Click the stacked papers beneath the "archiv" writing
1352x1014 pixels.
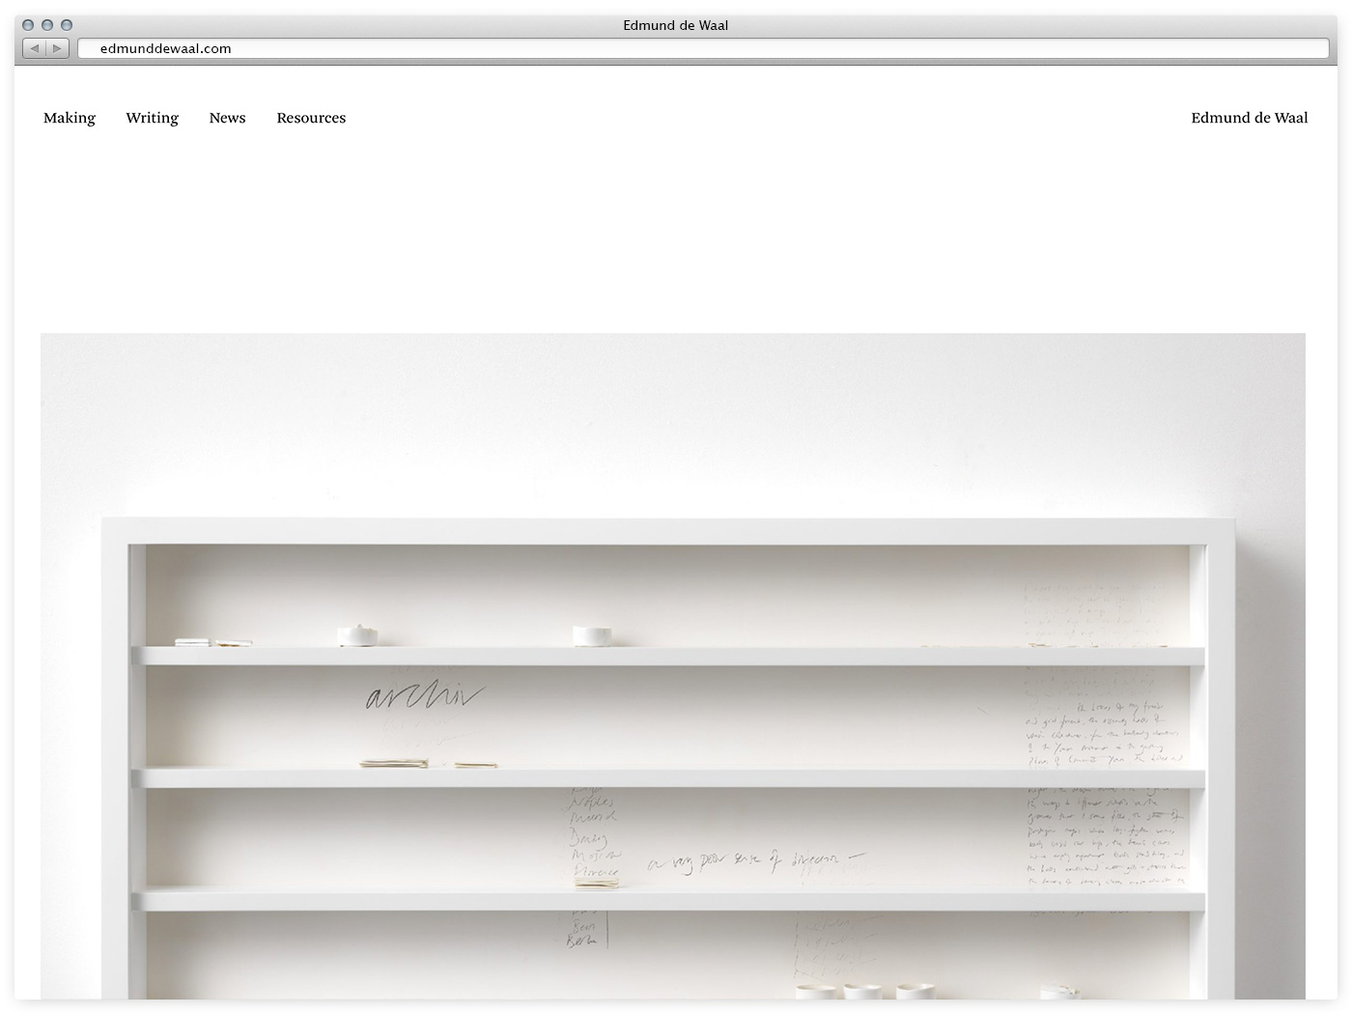pos(394,764)
